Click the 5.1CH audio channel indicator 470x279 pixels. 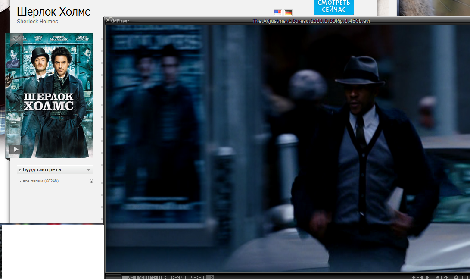click(153, 277)
